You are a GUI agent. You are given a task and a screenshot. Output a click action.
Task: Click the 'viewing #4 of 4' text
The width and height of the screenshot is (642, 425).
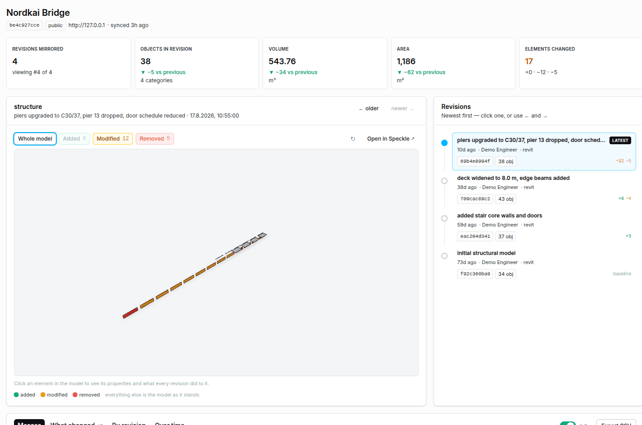(32, 72)
